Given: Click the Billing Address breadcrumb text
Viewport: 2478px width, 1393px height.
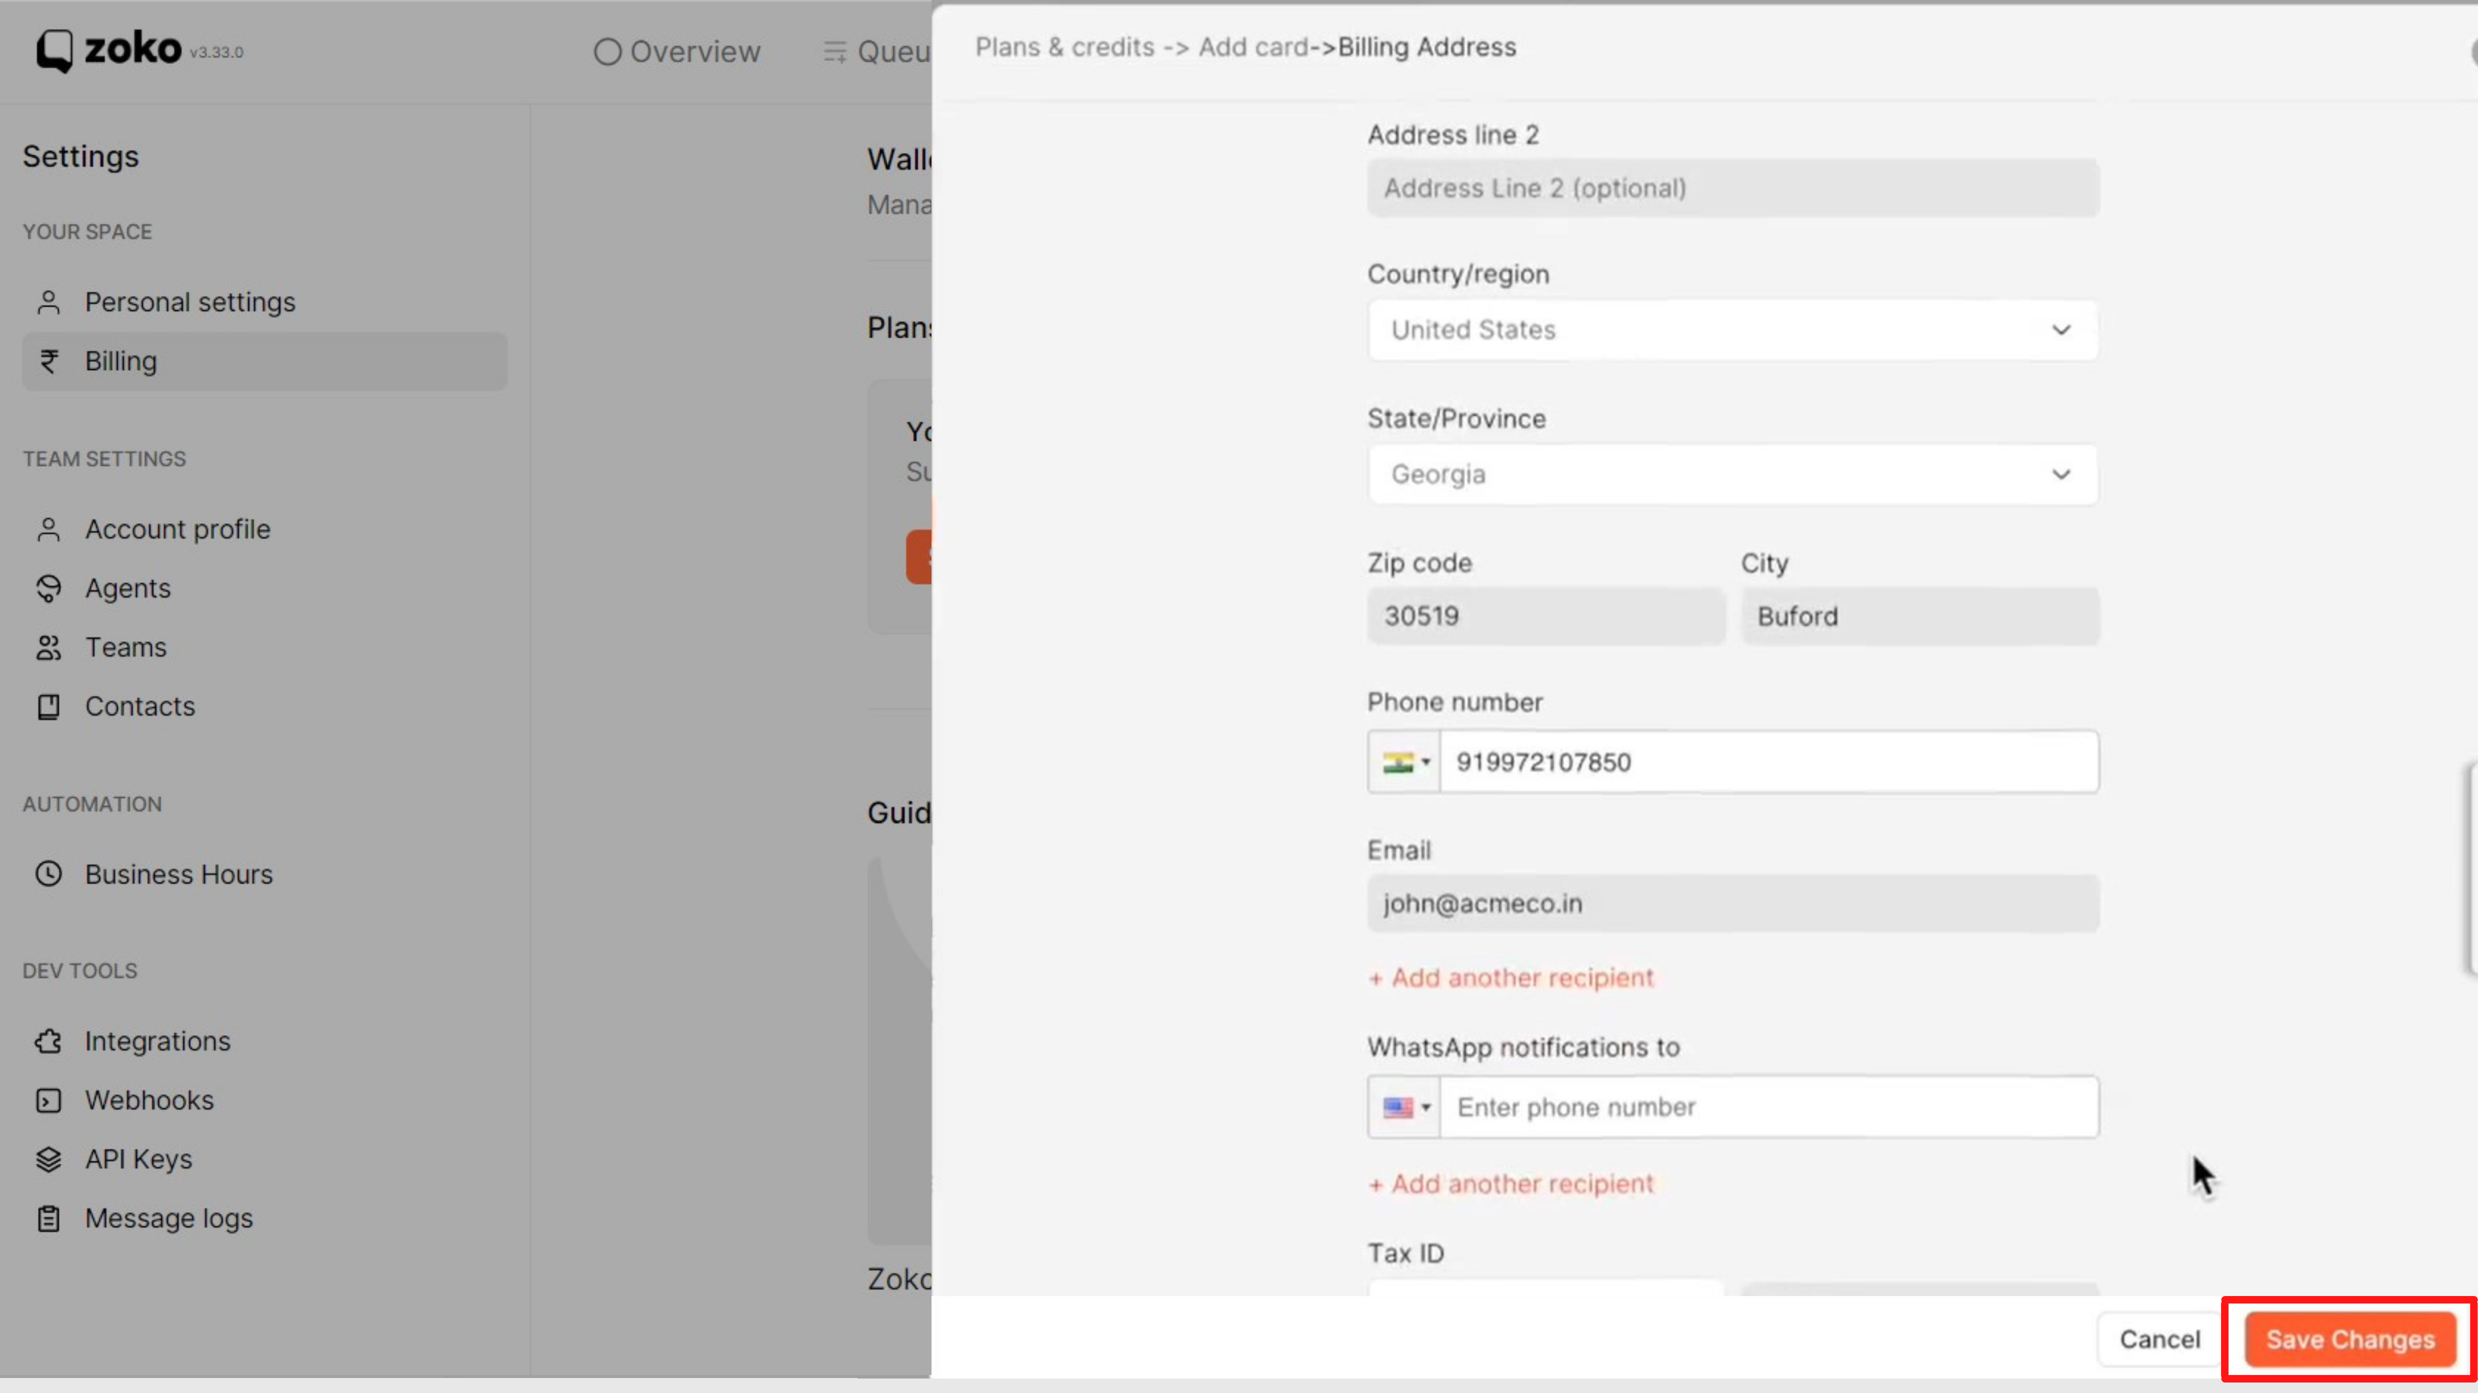Looking at the screenshot, I should [1426, 47].
